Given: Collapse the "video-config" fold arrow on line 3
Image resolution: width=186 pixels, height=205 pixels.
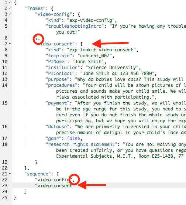Looking at the screenshot, I should (10, 14).
